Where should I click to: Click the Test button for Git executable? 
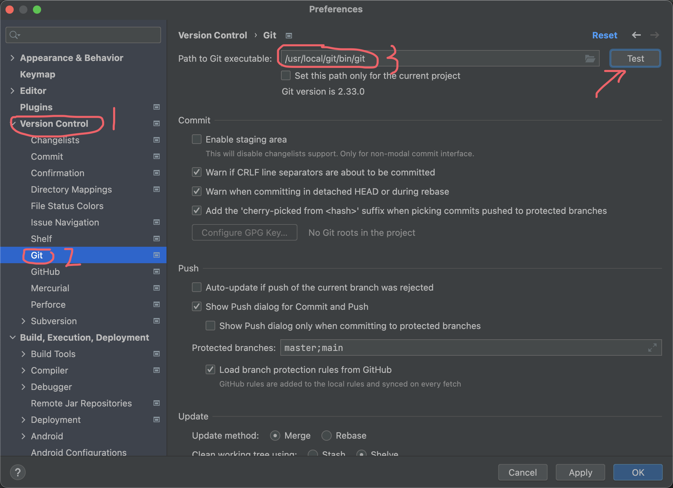click(635, 59)
